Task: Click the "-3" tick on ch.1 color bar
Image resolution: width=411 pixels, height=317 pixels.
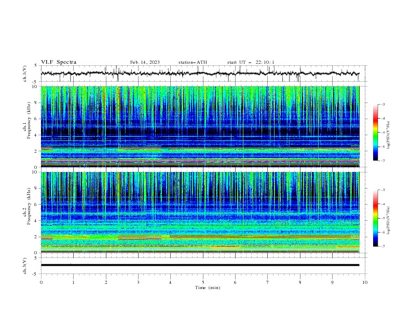Action: point(382,104)
